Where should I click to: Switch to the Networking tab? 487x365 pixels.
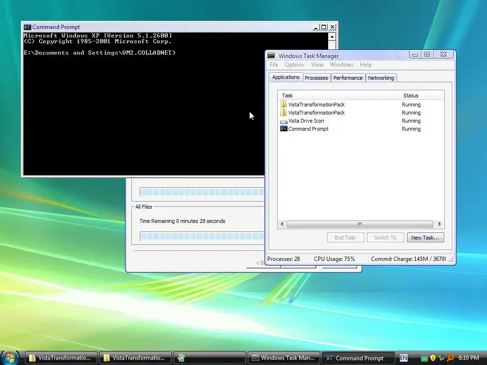[381, 78]
